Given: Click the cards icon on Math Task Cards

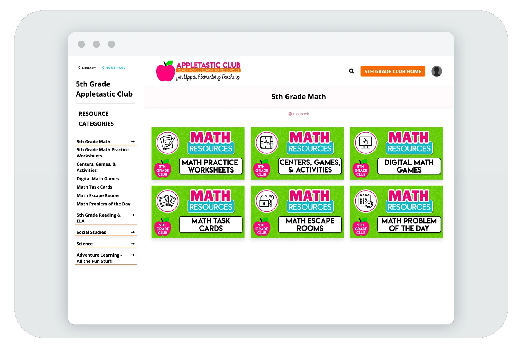Looking at the screenshot, I should pos(168,201).
